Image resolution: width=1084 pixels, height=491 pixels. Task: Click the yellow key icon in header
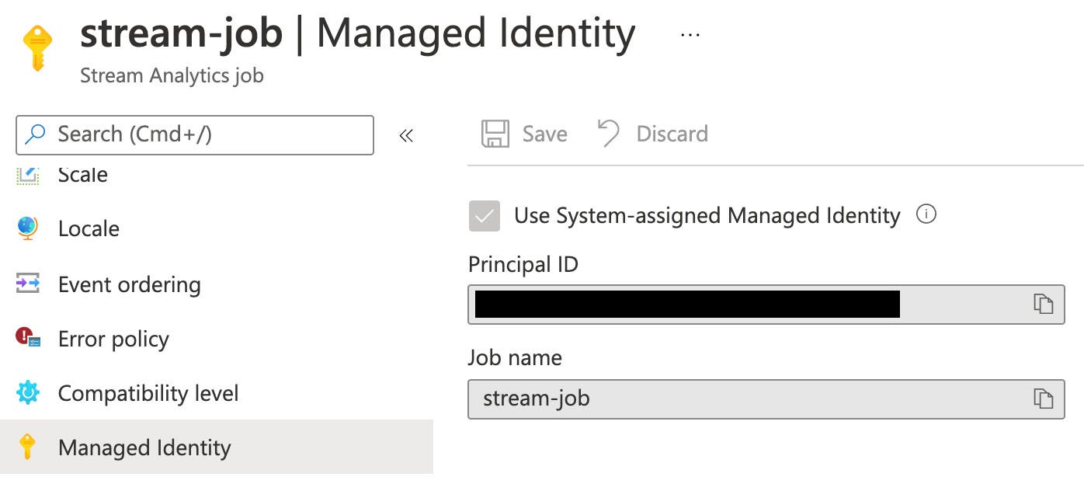[37, 48]
